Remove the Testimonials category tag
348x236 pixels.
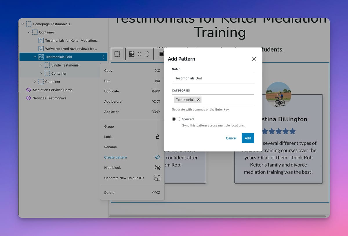coord(198,100)
